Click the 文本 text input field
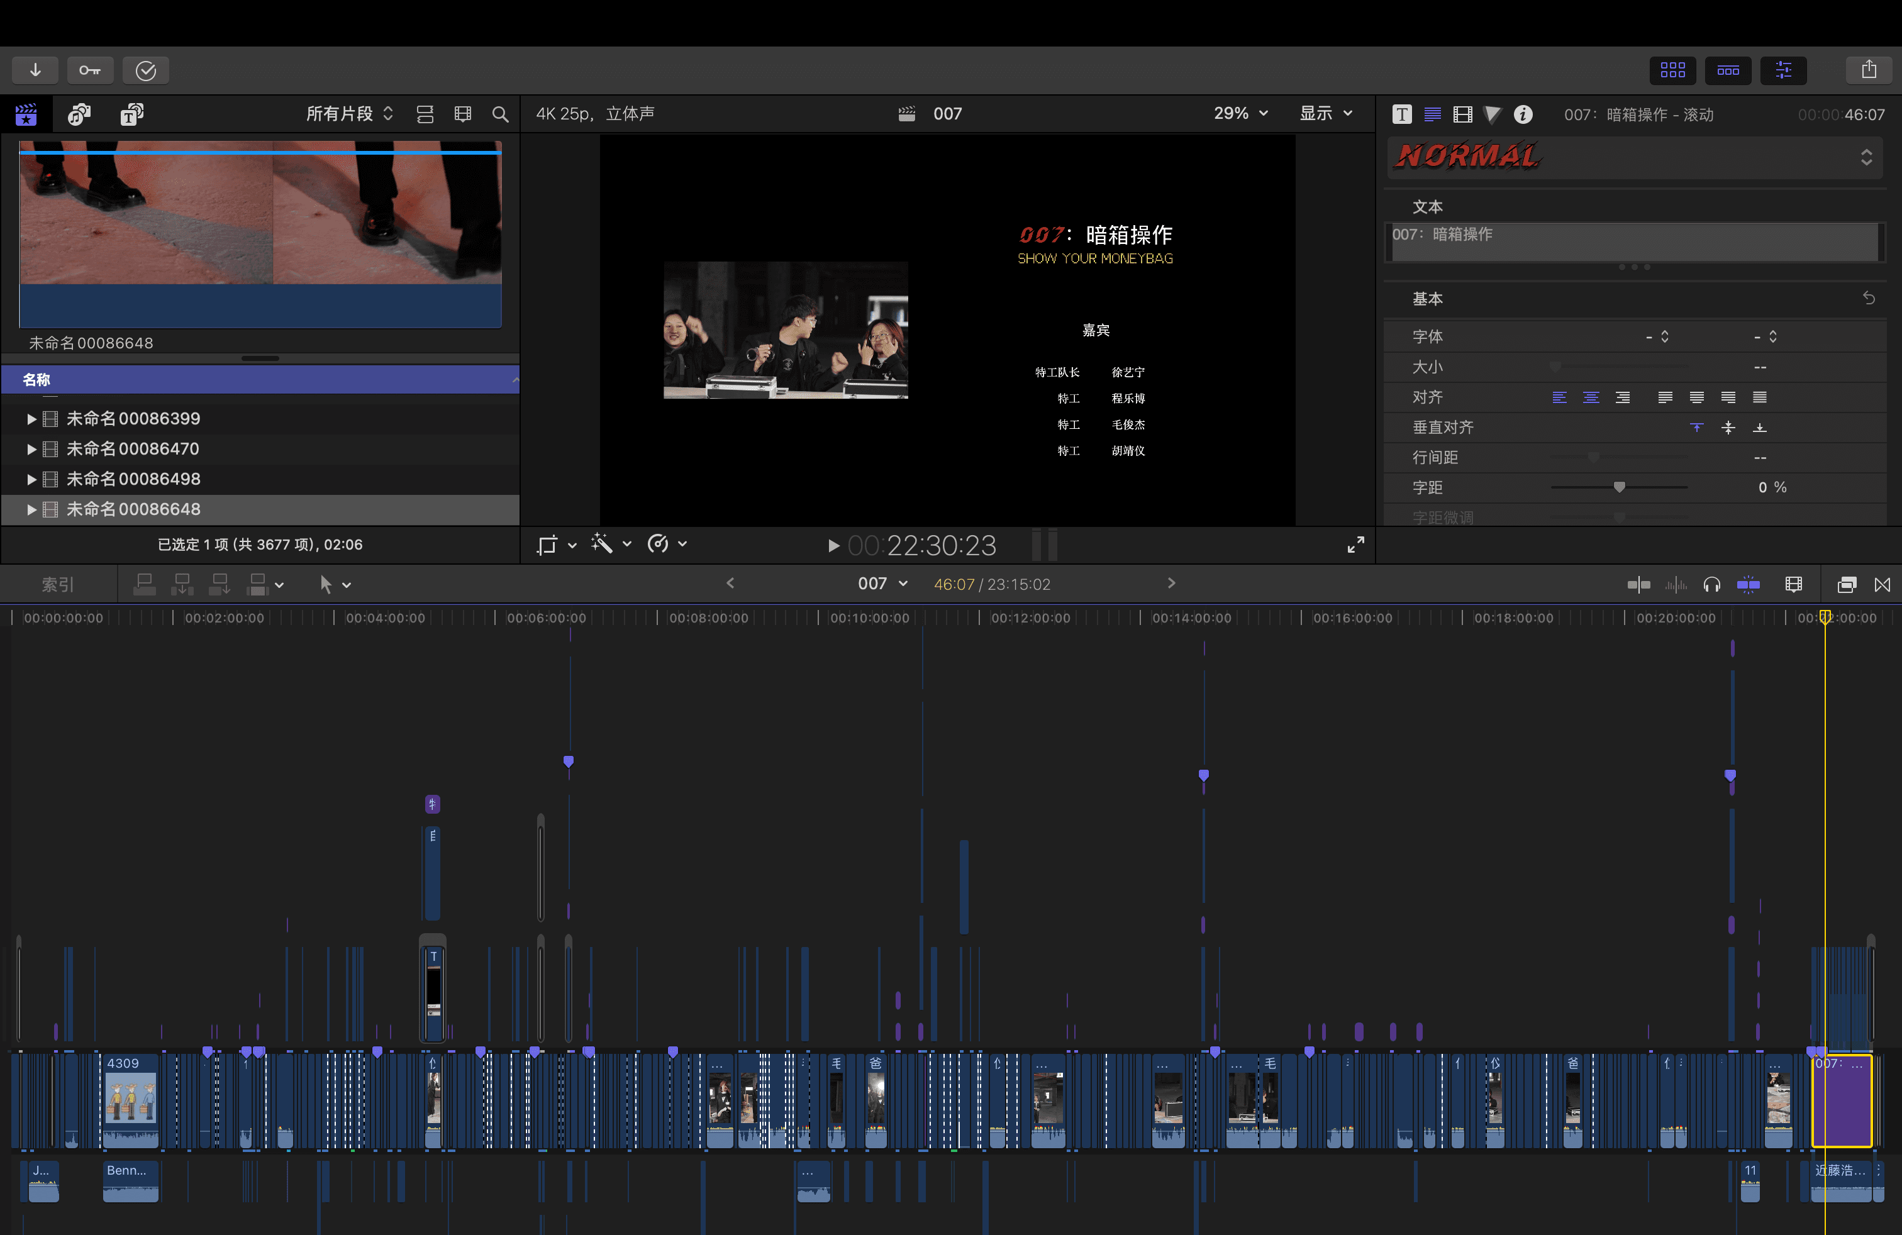Image resolution: width=1902 pixels, height=1235 pixels. point(1634,242)
